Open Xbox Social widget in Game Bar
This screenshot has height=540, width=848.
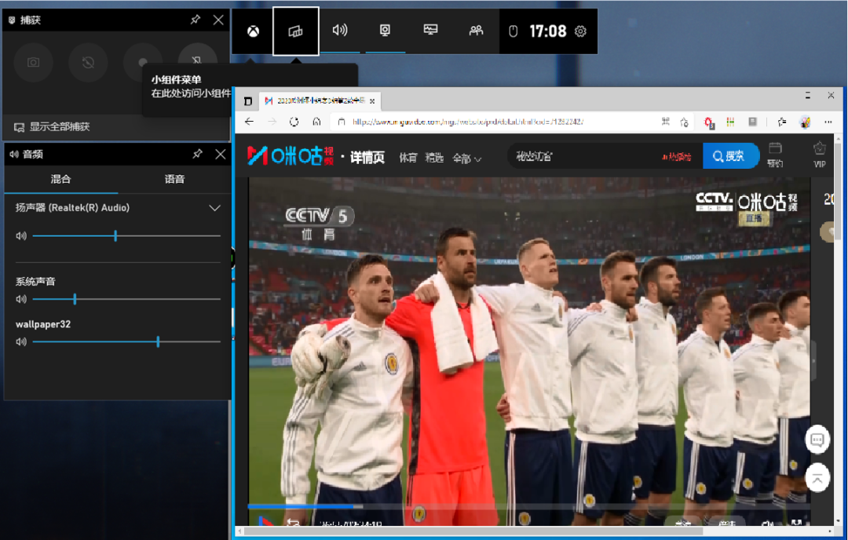pos(476,31)
